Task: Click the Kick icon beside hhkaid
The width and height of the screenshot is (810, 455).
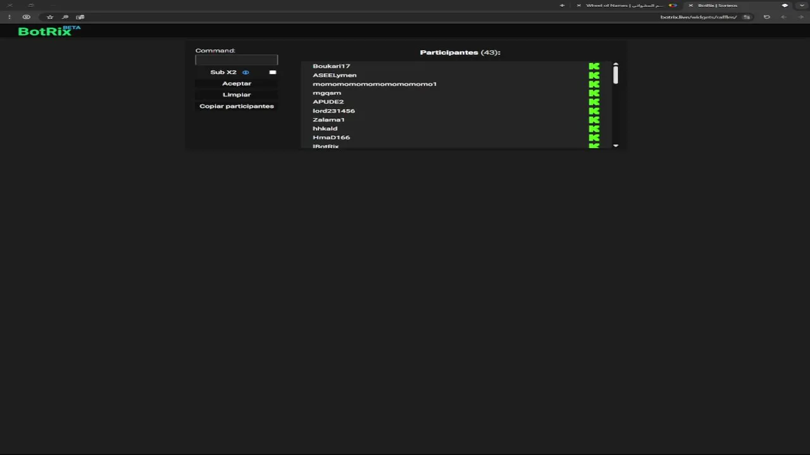Action: pos(594,128)
